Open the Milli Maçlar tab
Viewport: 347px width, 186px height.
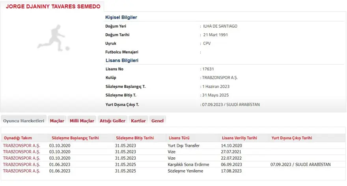click(x=82, y=121)
